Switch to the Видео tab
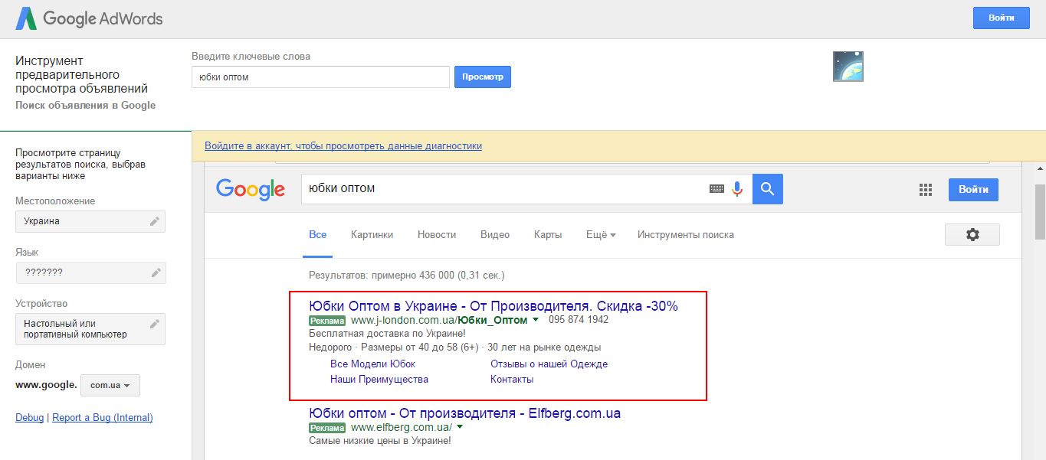Viewport: 1046px width, 460px height. pyautogui.click(x=495, y=235)
